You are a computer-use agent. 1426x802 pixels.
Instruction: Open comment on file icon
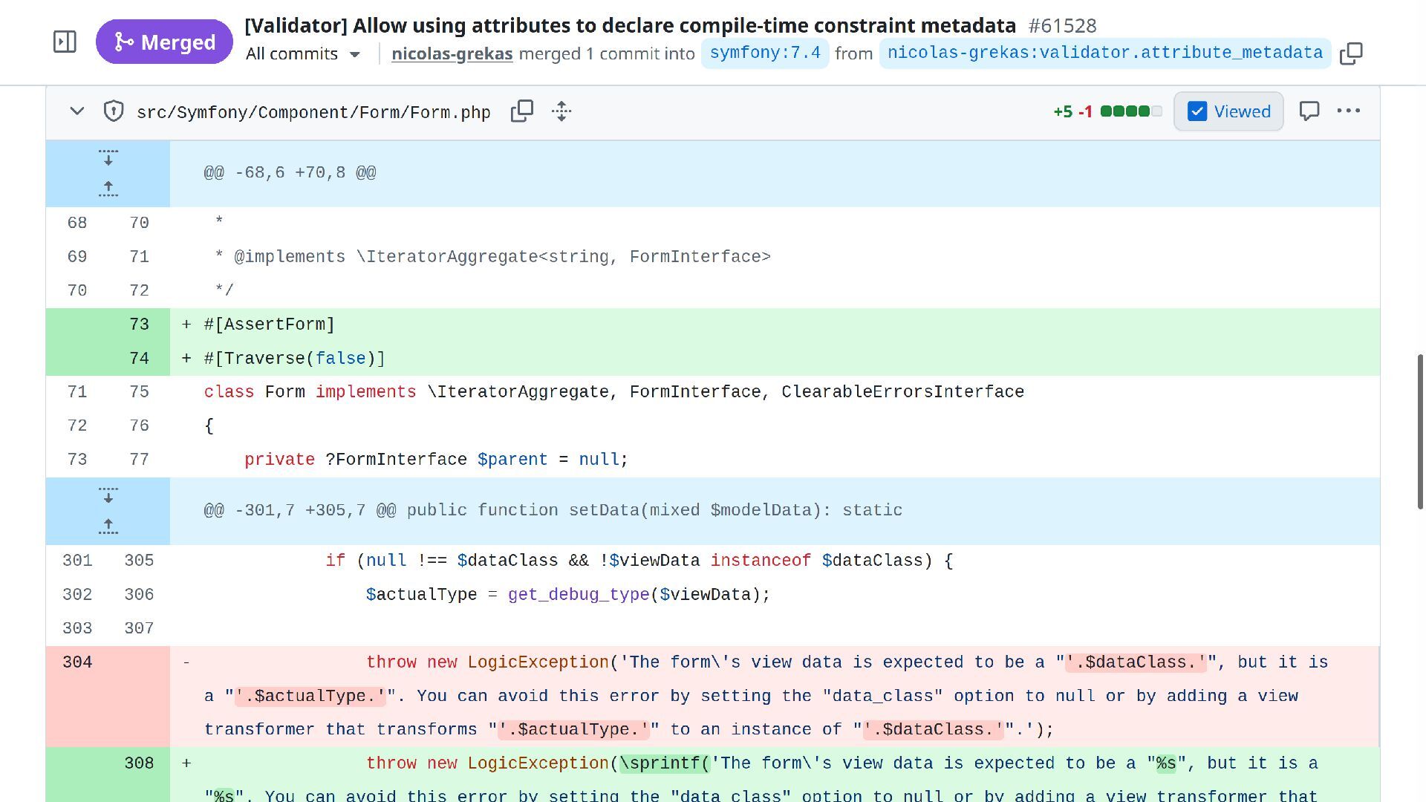[x=1309, y=111]
